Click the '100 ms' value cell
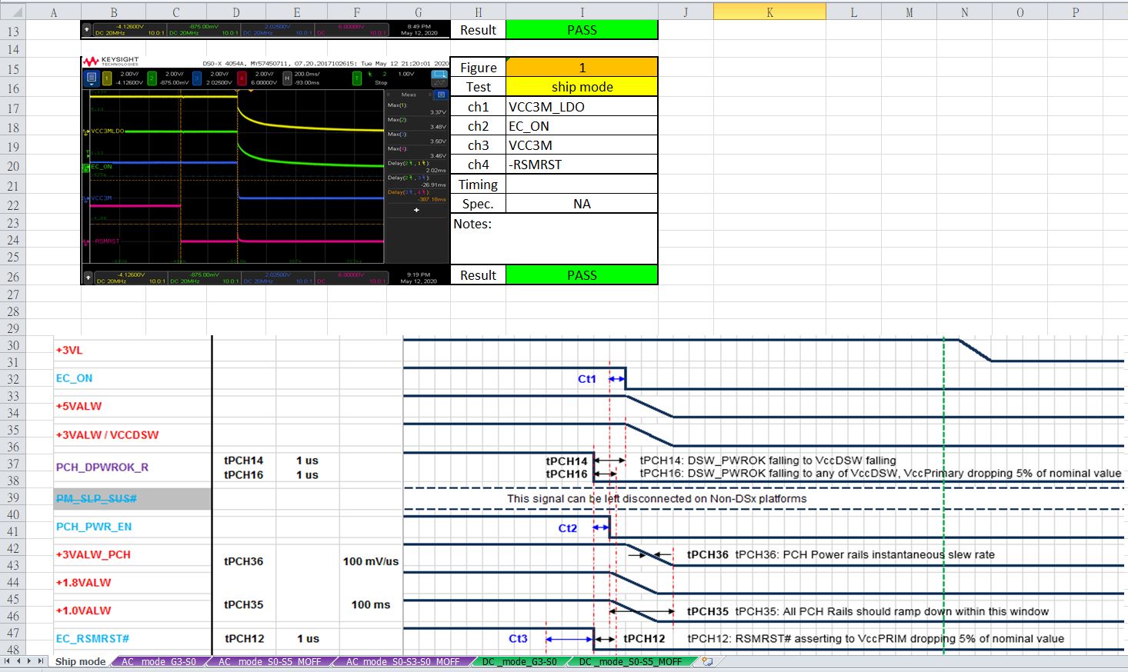Screen dimensions: 1128x672 (x=371, y=604)
